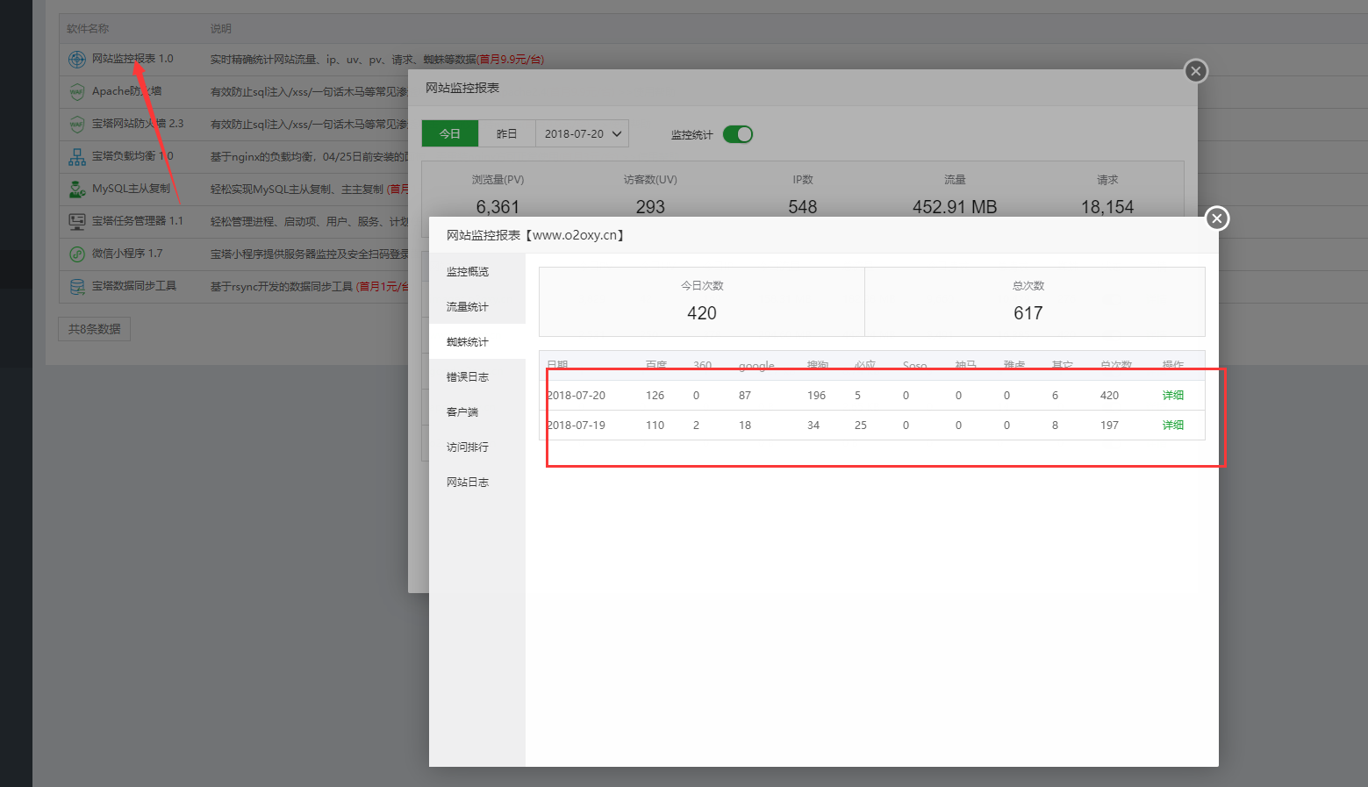Select the 微信小程序 WeChat icon

77,254
